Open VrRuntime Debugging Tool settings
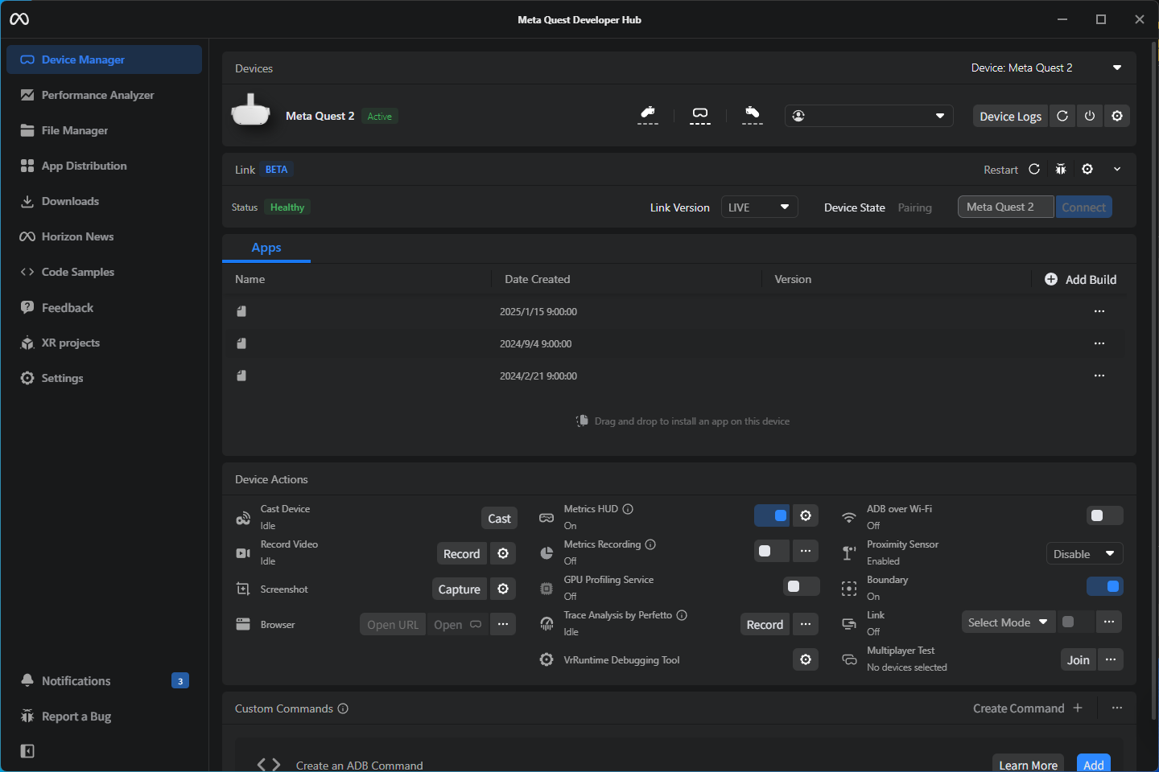 (x=806, y=659)
